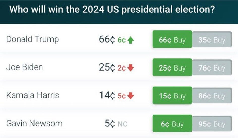Click Harris's 14¢ latest price
Screen dimensions: 238x138
point(107,96)
